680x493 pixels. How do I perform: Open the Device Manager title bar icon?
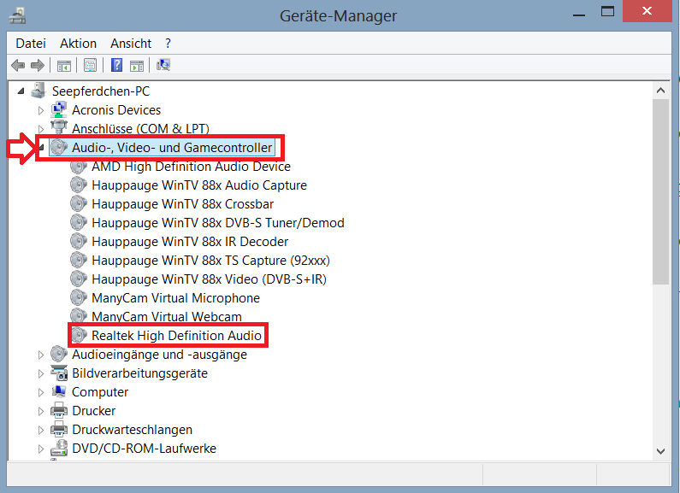(18, 15)
